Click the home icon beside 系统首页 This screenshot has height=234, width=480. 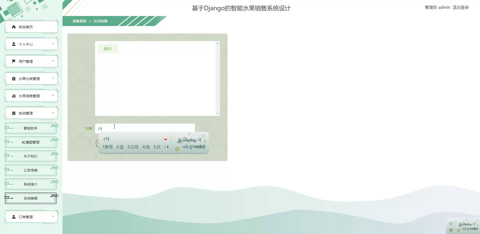[x=14, y=27]
